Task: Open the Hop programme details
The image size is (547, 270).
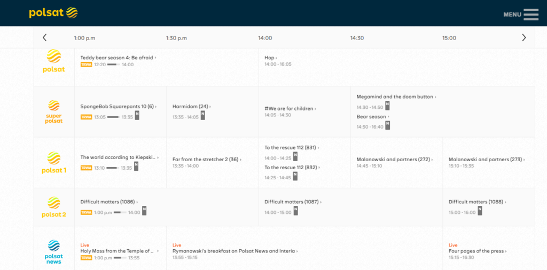Action: (x=270, y=58)
